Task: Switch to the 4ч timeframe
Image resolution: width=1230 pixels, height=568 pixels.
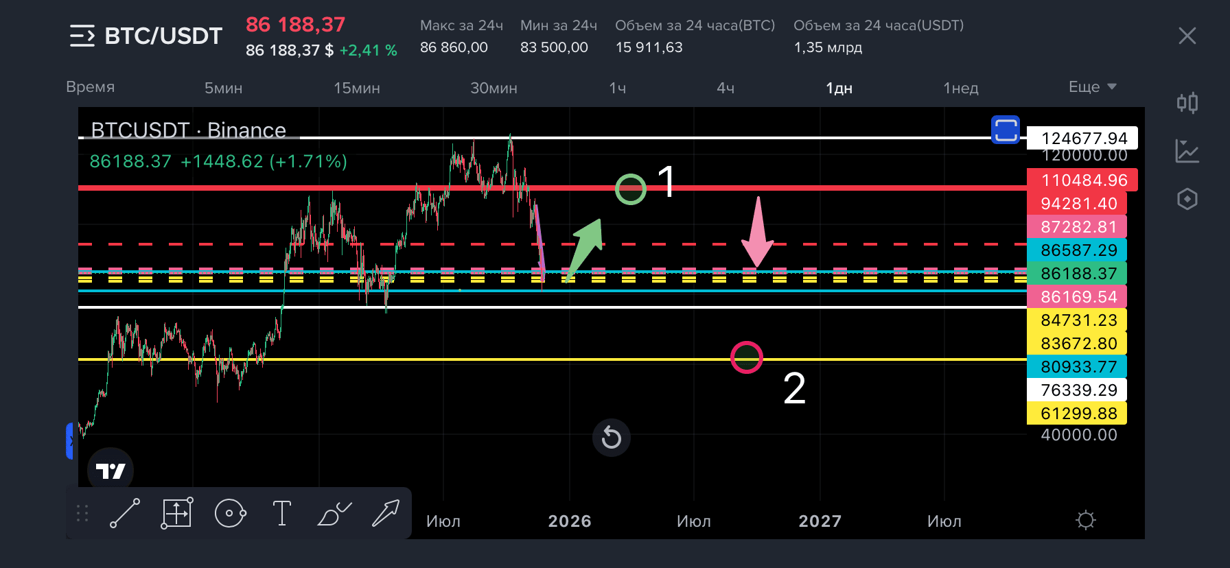Action: (x=726, y=88)
